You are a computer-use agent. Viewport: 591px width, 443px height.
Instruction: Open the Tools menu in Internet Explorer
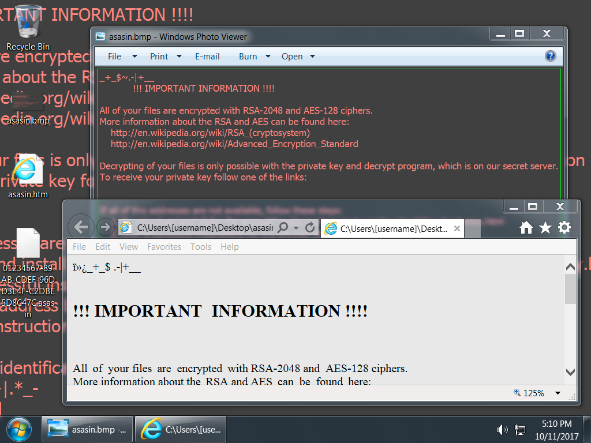pos(200,247)
